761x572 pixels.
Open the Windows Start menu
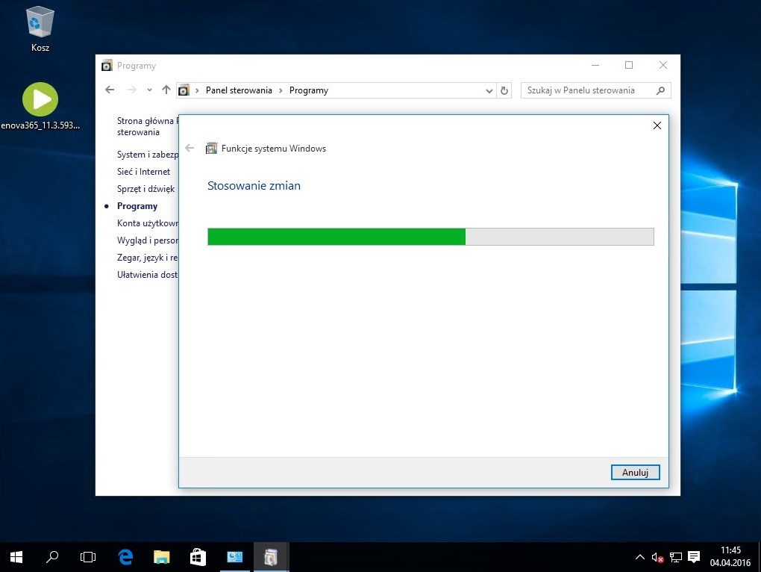click(x=16, y=556)
